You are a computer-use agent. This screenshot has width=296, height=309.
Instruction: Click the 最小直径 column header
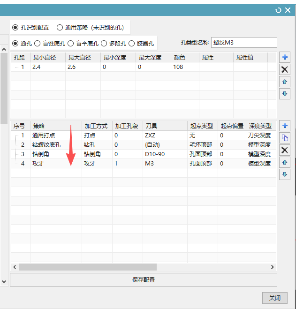[x=48, y=58]
